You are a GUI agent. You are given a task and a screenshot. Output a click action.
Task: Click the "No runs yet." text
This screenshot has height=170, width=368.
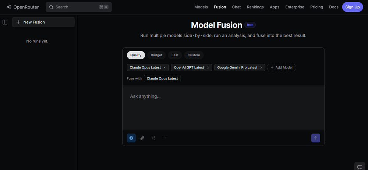(37, 41)
